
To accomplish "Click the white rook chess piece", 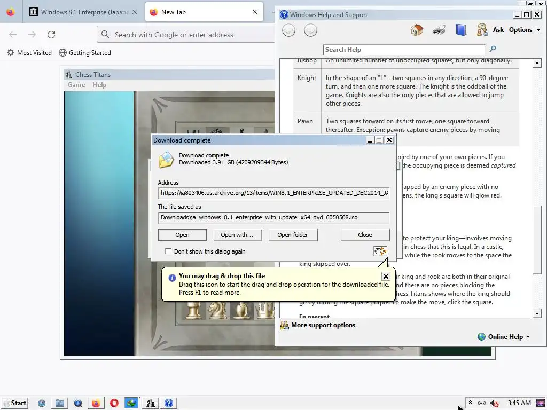I will (193, 310).
